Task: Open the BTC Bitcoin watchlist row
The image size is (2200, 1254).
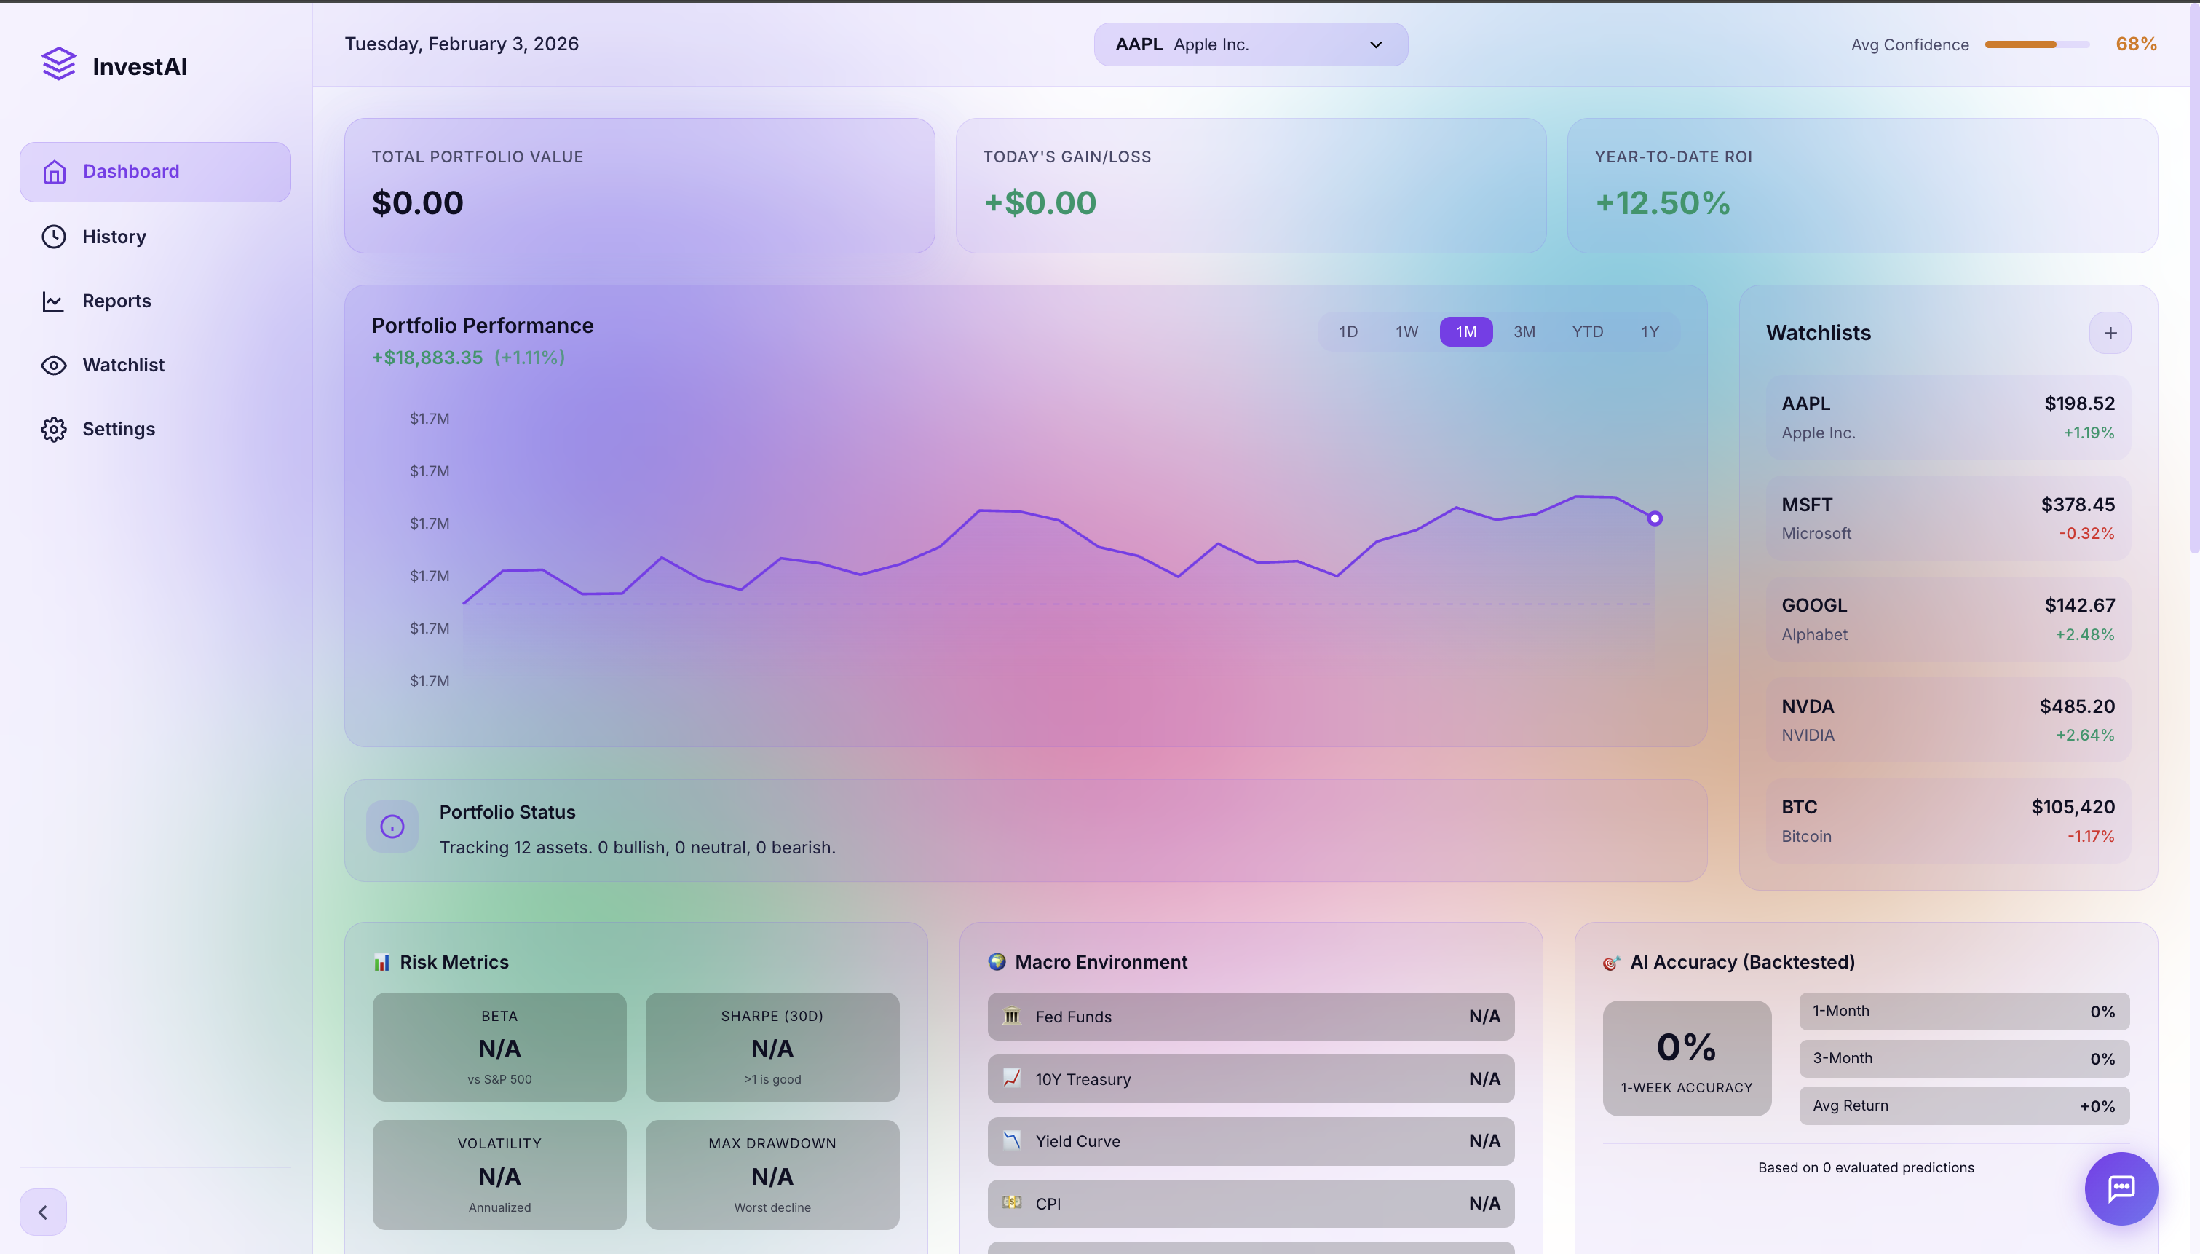Action: point(1947,821)
